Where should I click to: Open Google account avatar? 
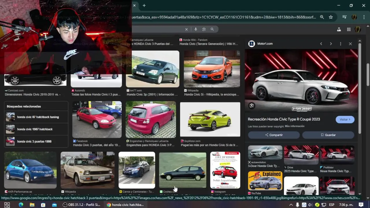pos(358,29)
